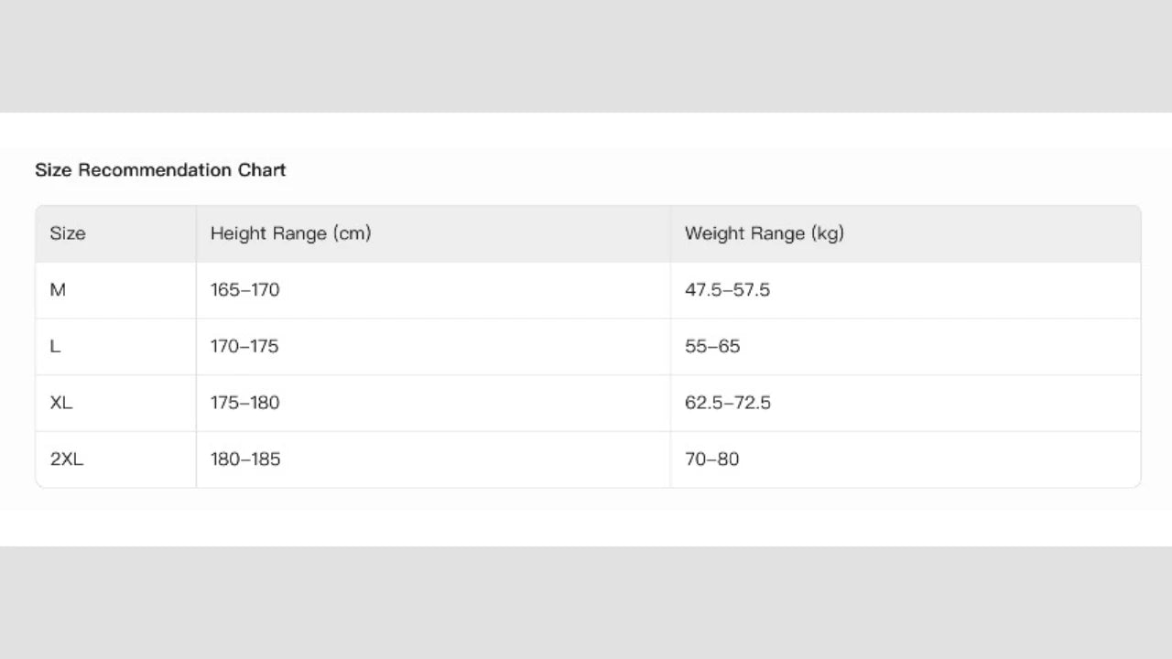Click the (kg) unit in weight header
Screen dimensions: 1172x659
827,233
